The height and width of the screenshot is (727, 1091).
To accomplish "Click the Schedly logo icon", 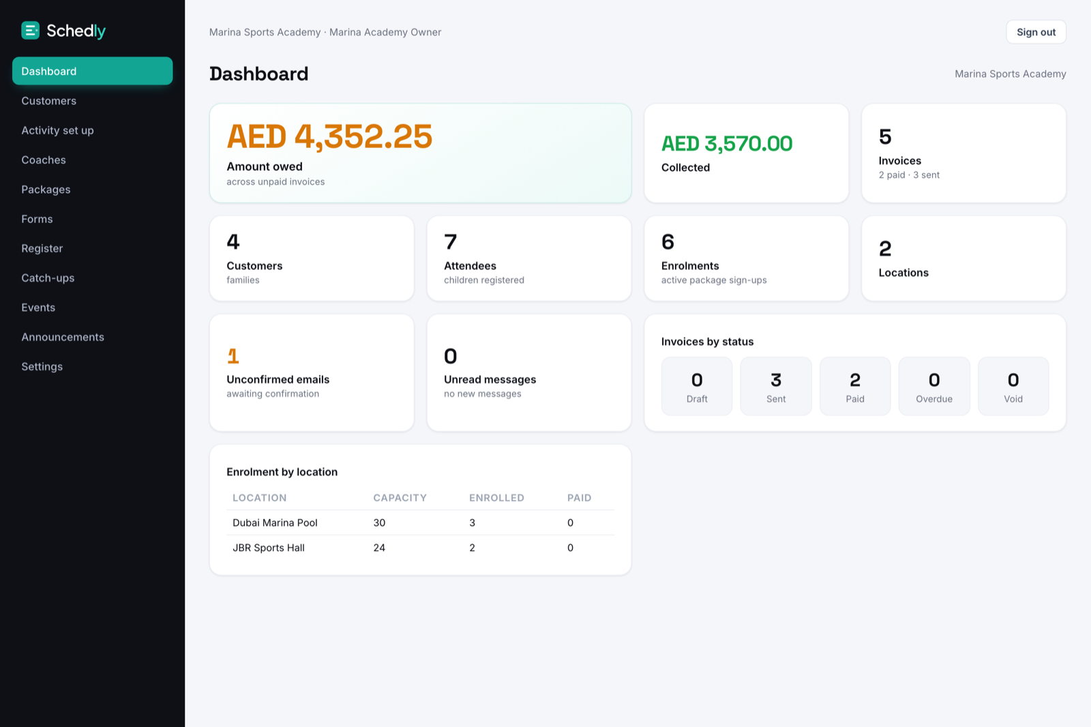I will click(x=30, y=31).
